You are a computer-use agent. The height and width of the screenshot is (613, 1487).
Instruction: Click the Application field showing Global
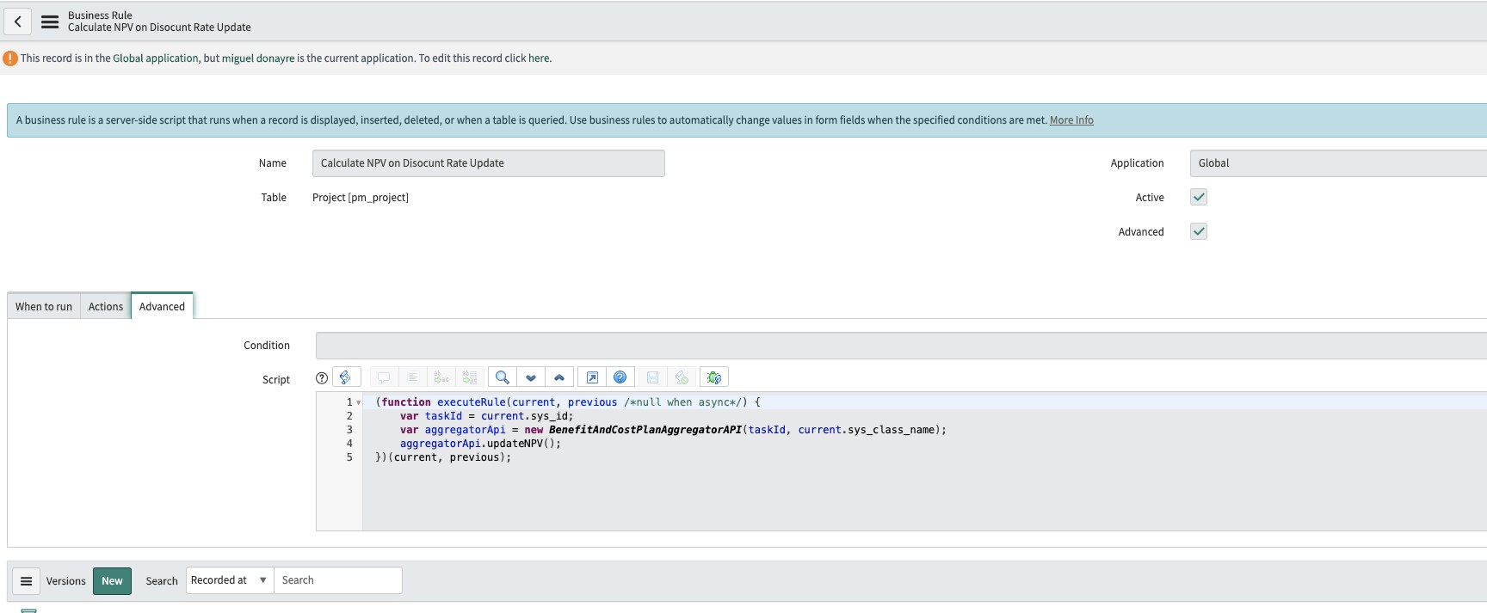(x=1338, y=163)
